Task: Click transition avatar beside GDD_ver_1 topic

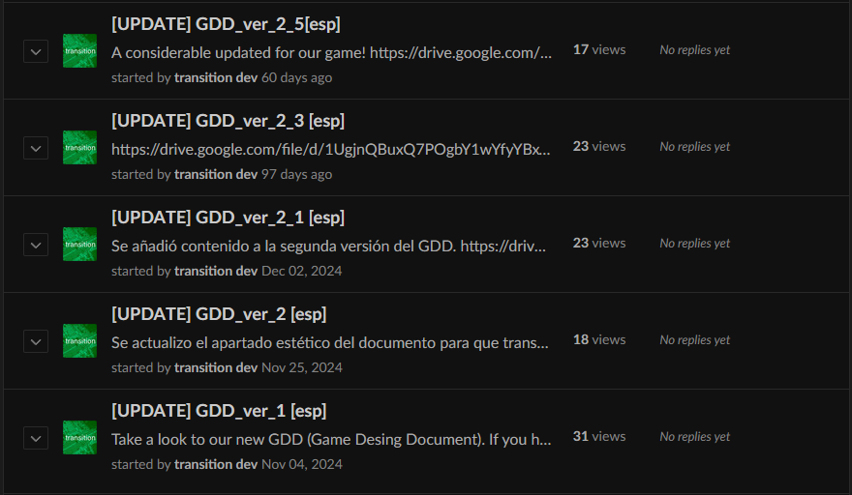Action: [79, 437]
